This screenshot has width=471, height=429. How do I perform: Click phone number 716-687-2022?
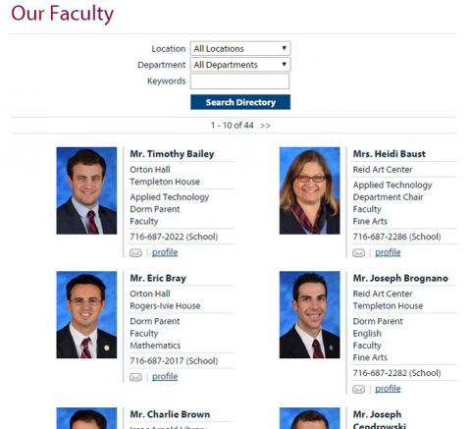pyautogui.click(x=157, y=237)
